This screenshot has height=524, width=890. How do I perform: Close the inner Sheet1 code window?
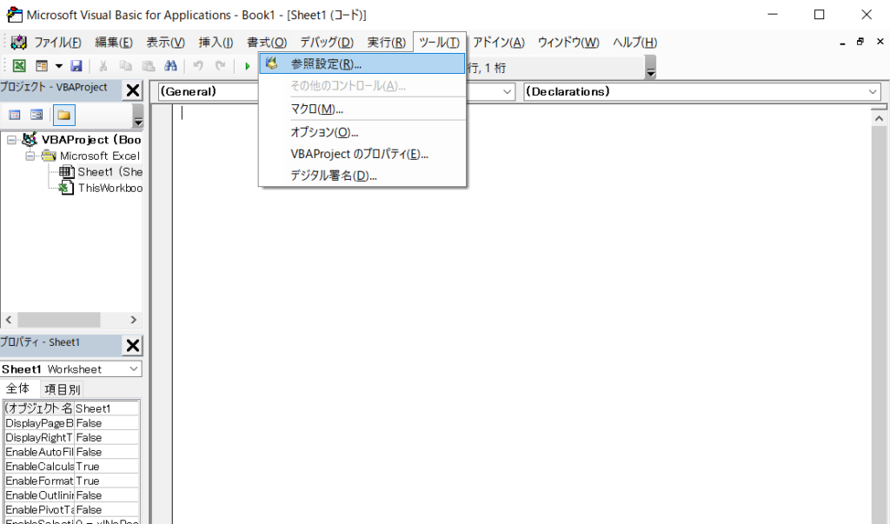880,42
